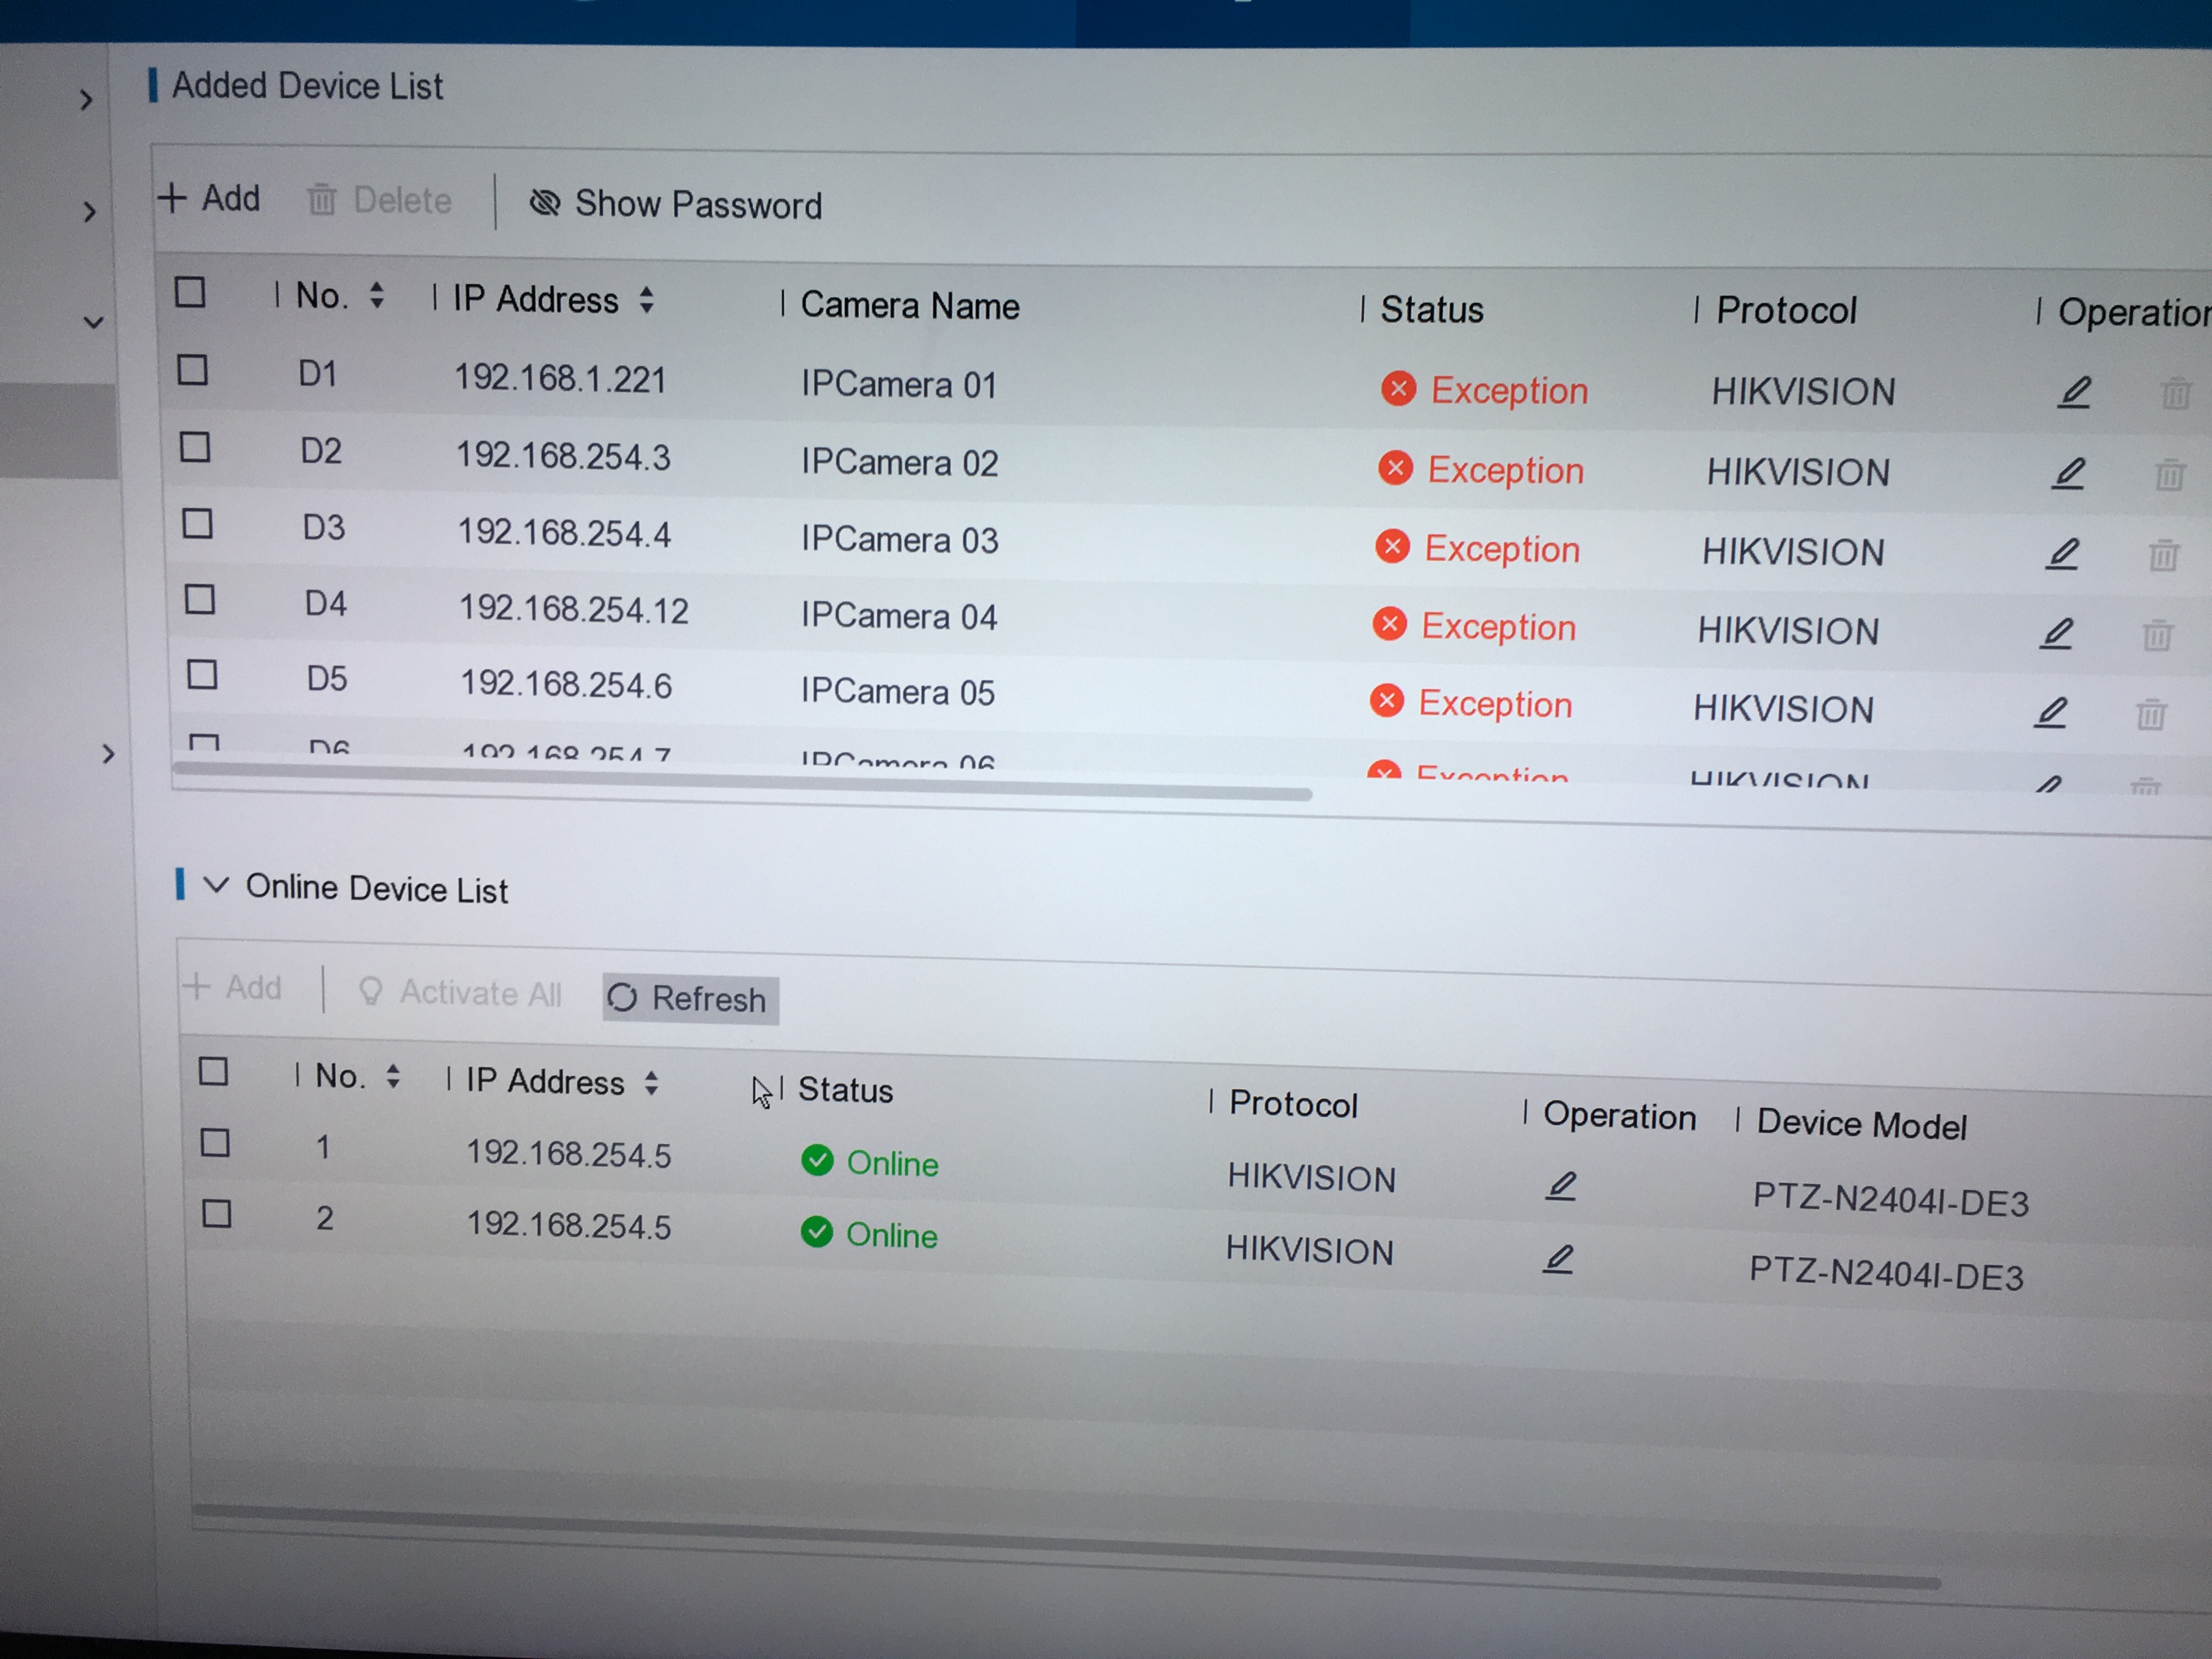2212x1659 pixels.
Task: Sort added devices by IP Address column
Action: click(647, 300)
